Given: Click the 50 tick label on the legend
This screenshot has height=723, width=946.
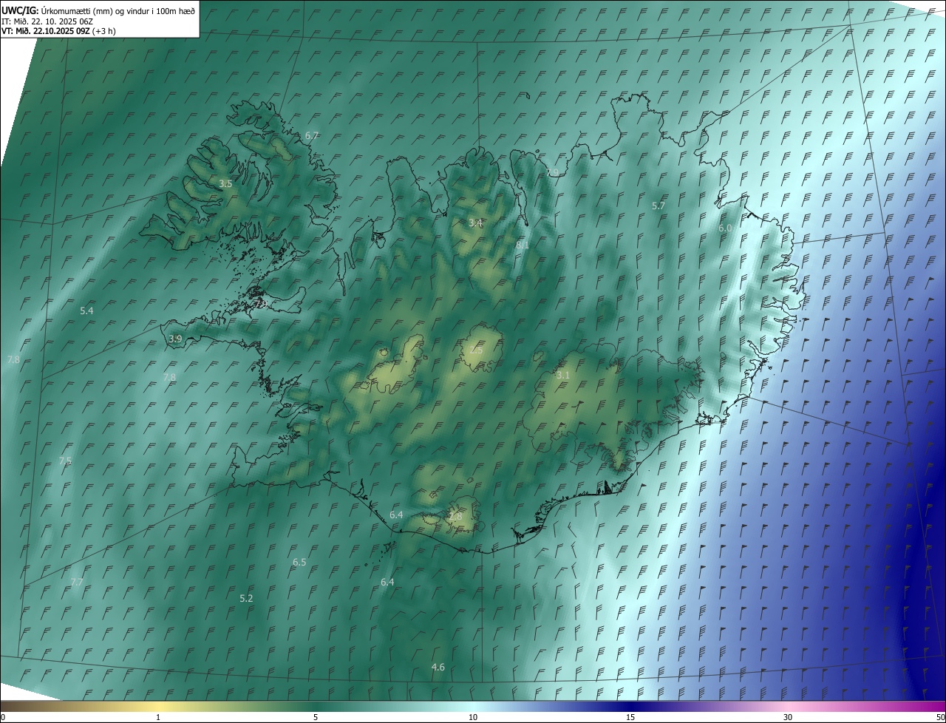Looking at the screenshot, I should (x=940, y=718).
